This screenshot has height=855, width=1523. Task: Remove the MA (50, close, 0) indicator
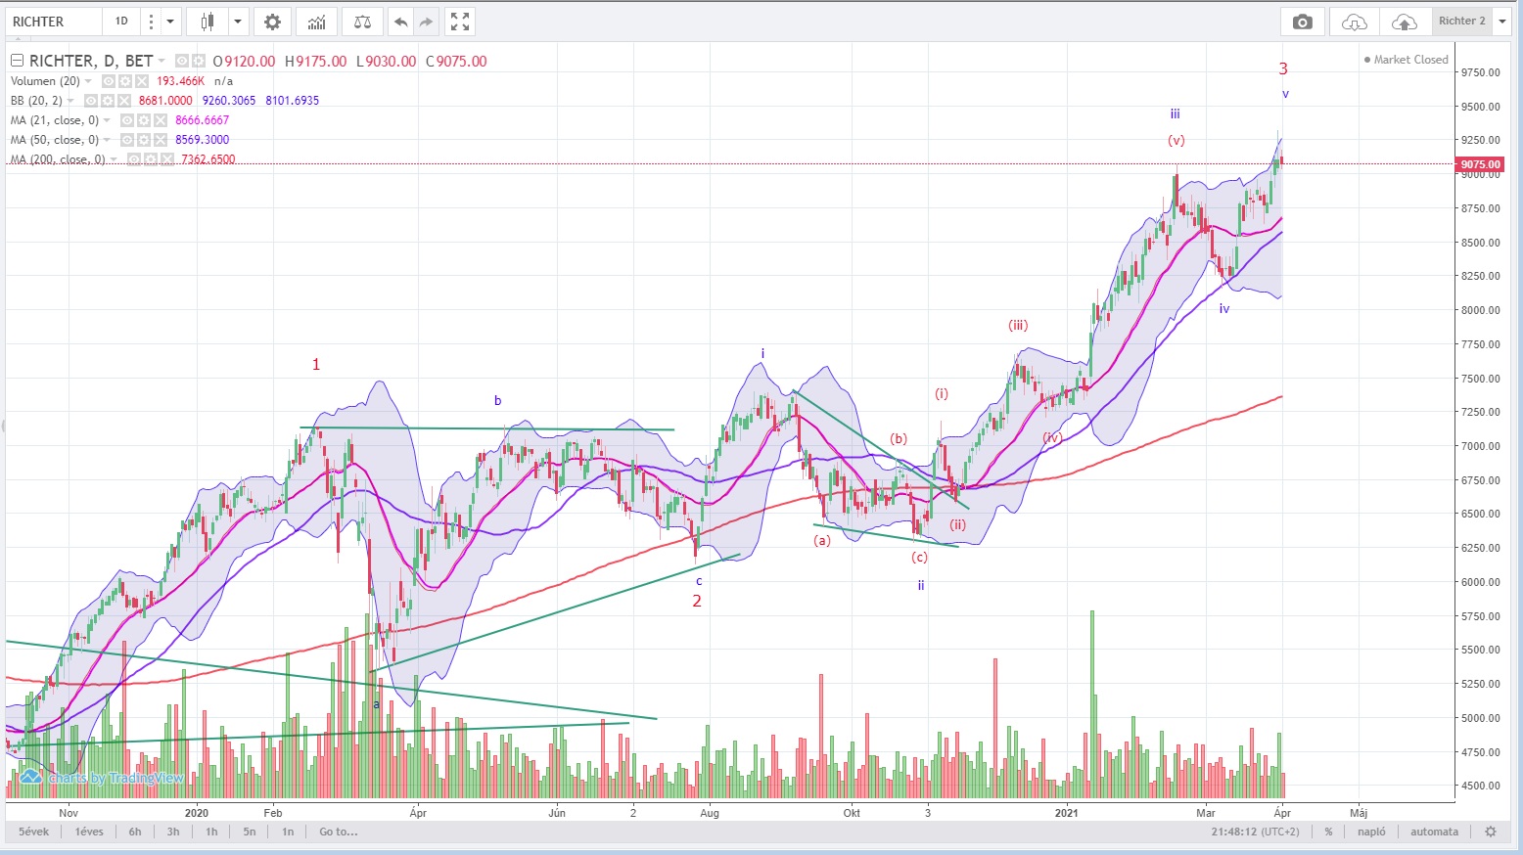click(x=161, y=140)
